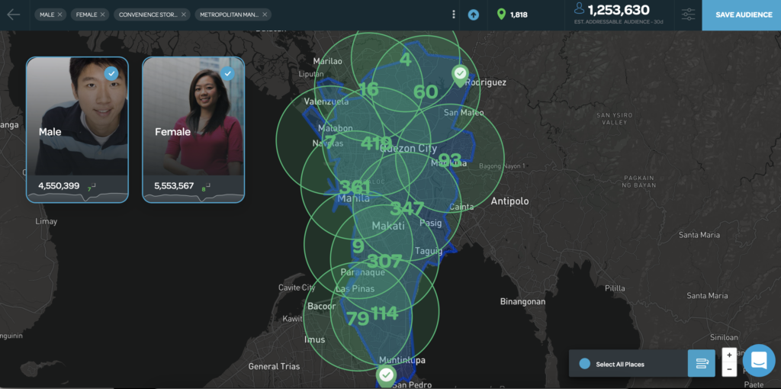The width and height of the screenshot is (781, 389).
Task: Click the Marilao map label
Action: pos(327,61)
